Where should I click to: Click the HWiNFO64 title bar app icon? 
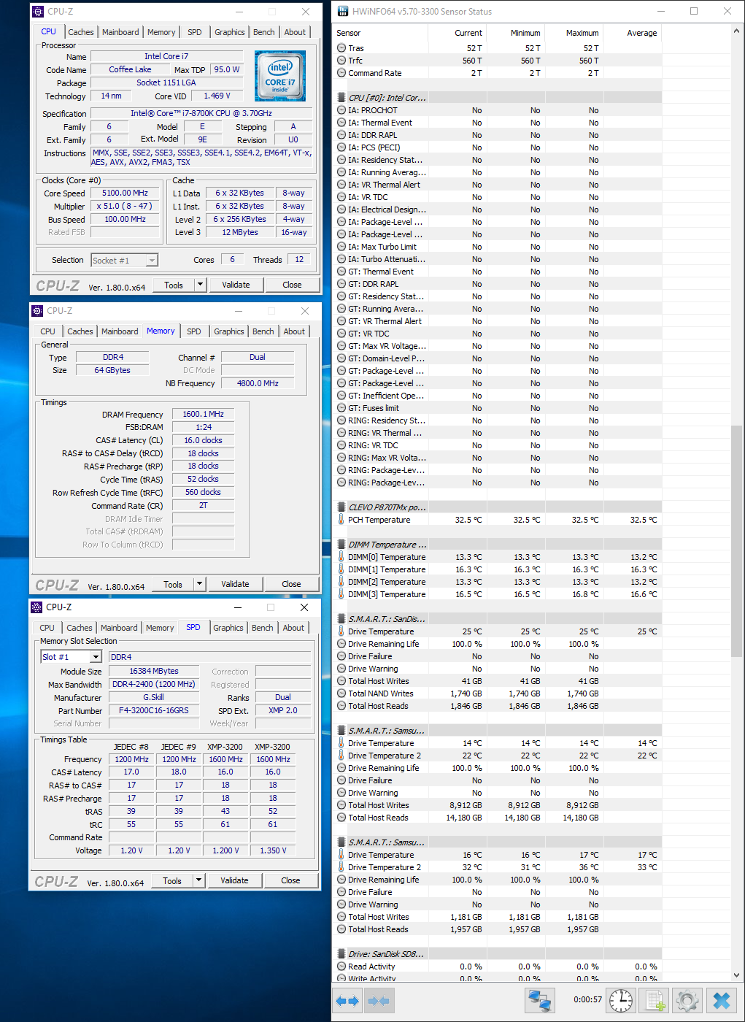click(x=343, y=11)
